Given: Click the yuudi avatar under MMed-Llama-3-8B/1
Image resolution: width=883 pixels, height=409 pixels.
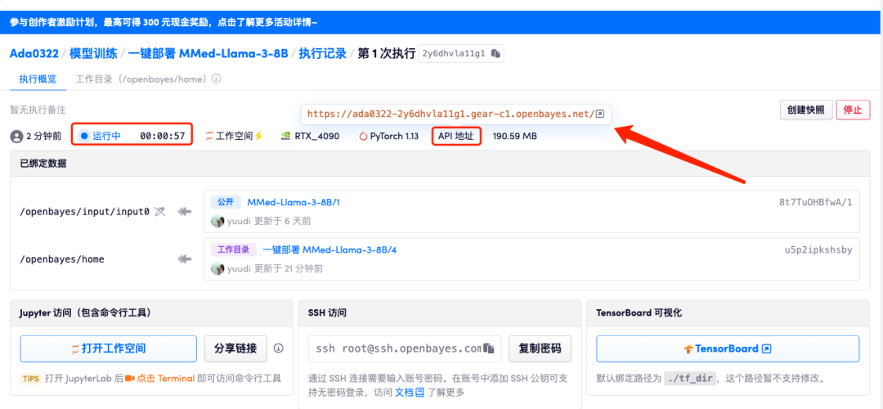Looking at the screenshot, I should (217, 221).
